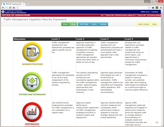
Task: Select the TMCMF Assessment browser tab
Action: (x=13, y=4)
